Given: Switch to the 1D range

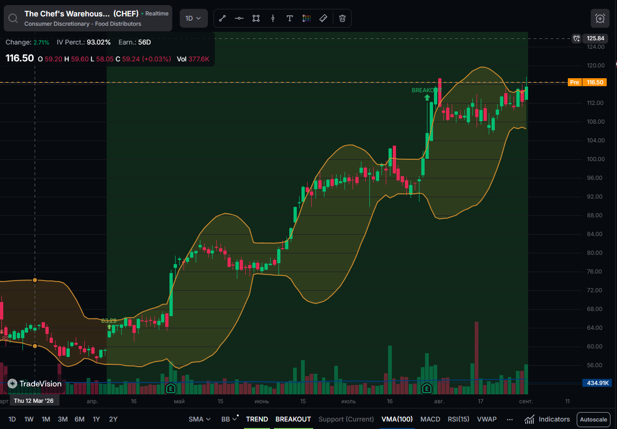Looking at the screenshot, I should [12, 419].
